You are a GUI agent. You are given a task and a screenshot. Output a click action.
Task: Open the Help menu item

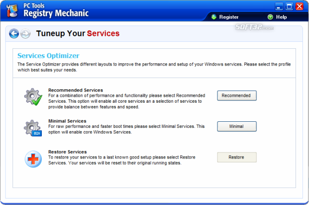click(x=281, y=17)
